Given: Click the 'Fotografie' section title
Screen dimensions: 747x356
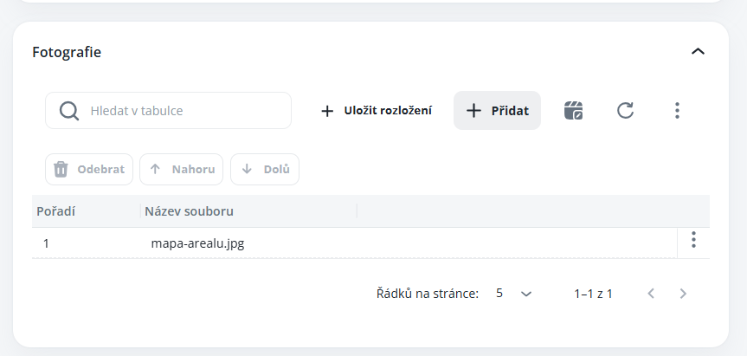Looking at the screenshot, I should 67,52.
